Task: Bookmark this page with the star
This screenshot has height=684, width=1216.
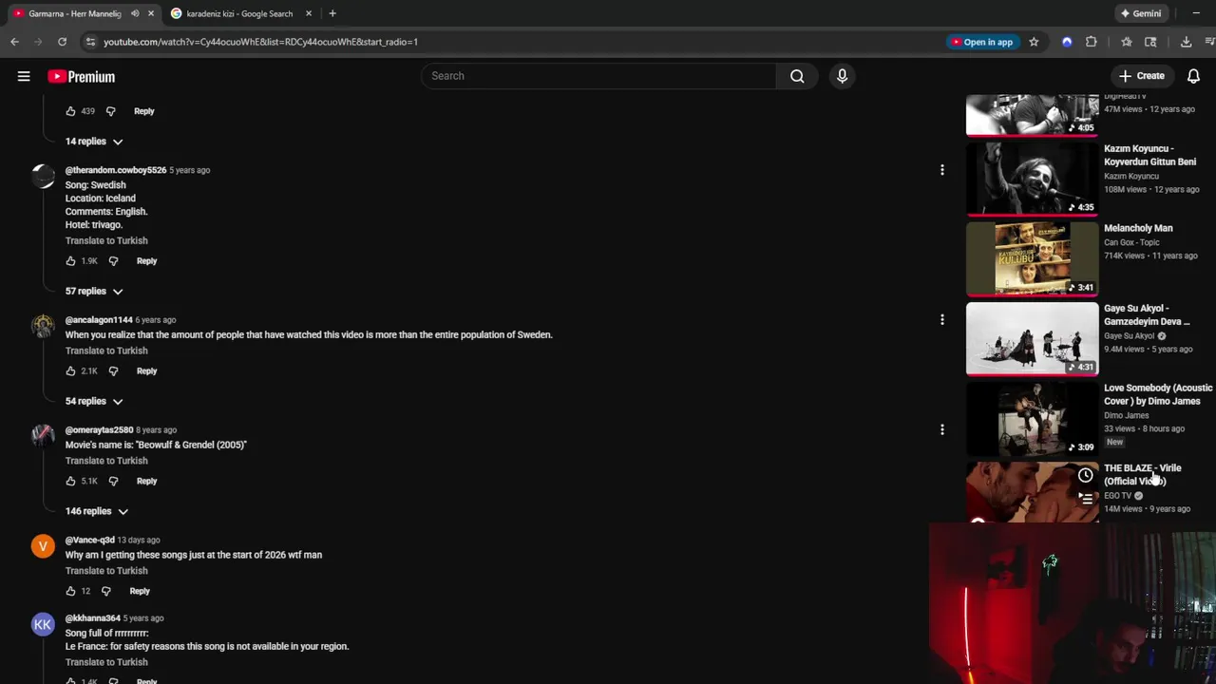Action: tap(1034, 42)
